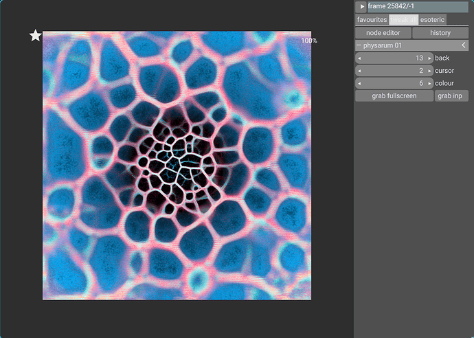
Task: Switch to the favourites tab
Action: tap(372, 20)
